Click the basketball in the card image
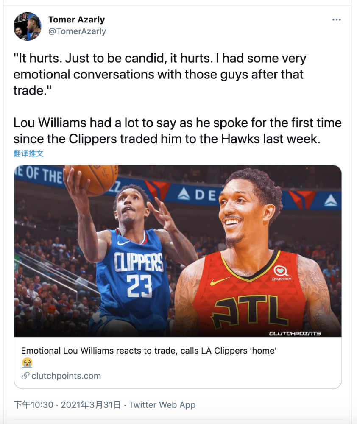 point(96,178)
